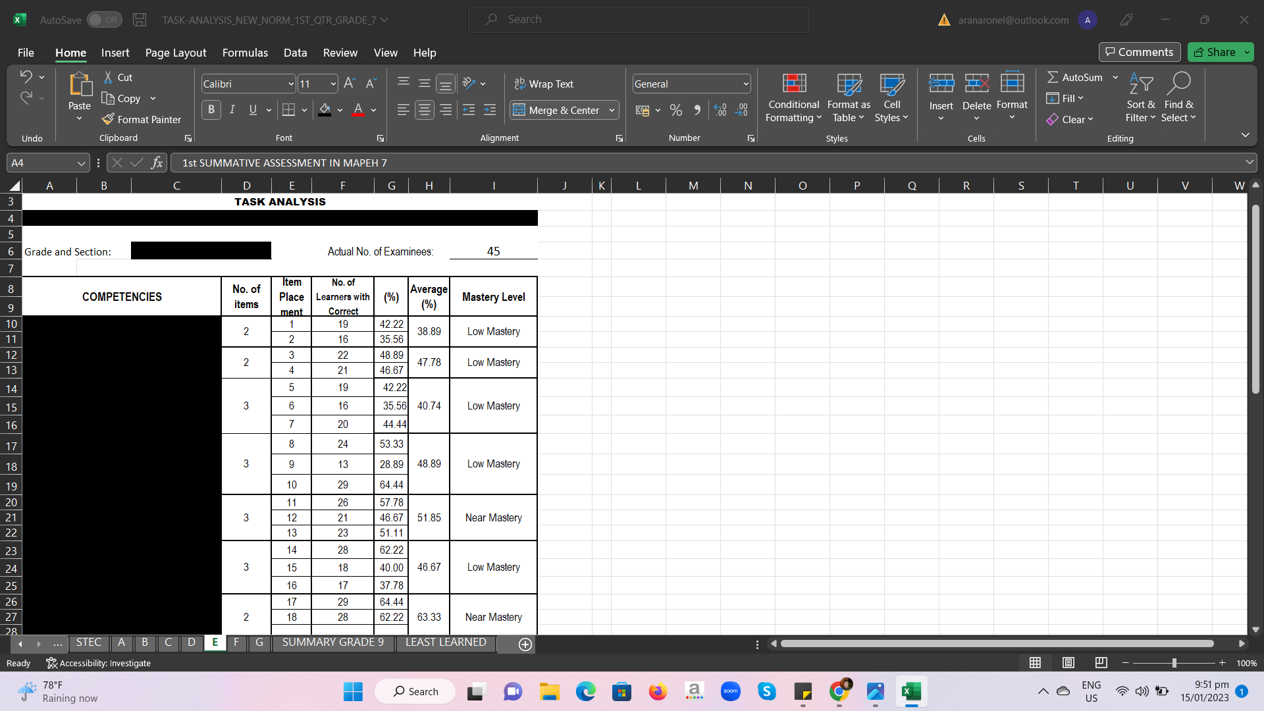Click the Increase Indent icon
The image size is (1264, 711).
pos(490,110)
